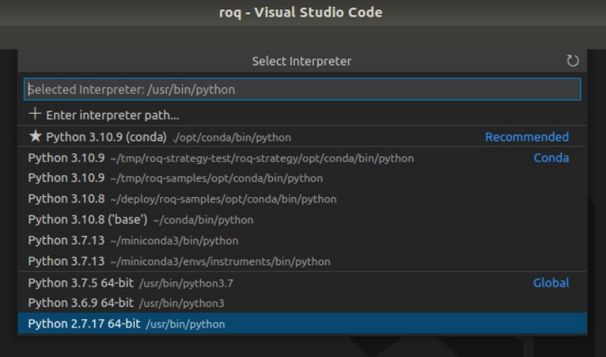This screenshot has height=357, width=606.
Task: Select Python 3.10.9 in tmp/roq-samples path
Action: click(x=302, y=178)
